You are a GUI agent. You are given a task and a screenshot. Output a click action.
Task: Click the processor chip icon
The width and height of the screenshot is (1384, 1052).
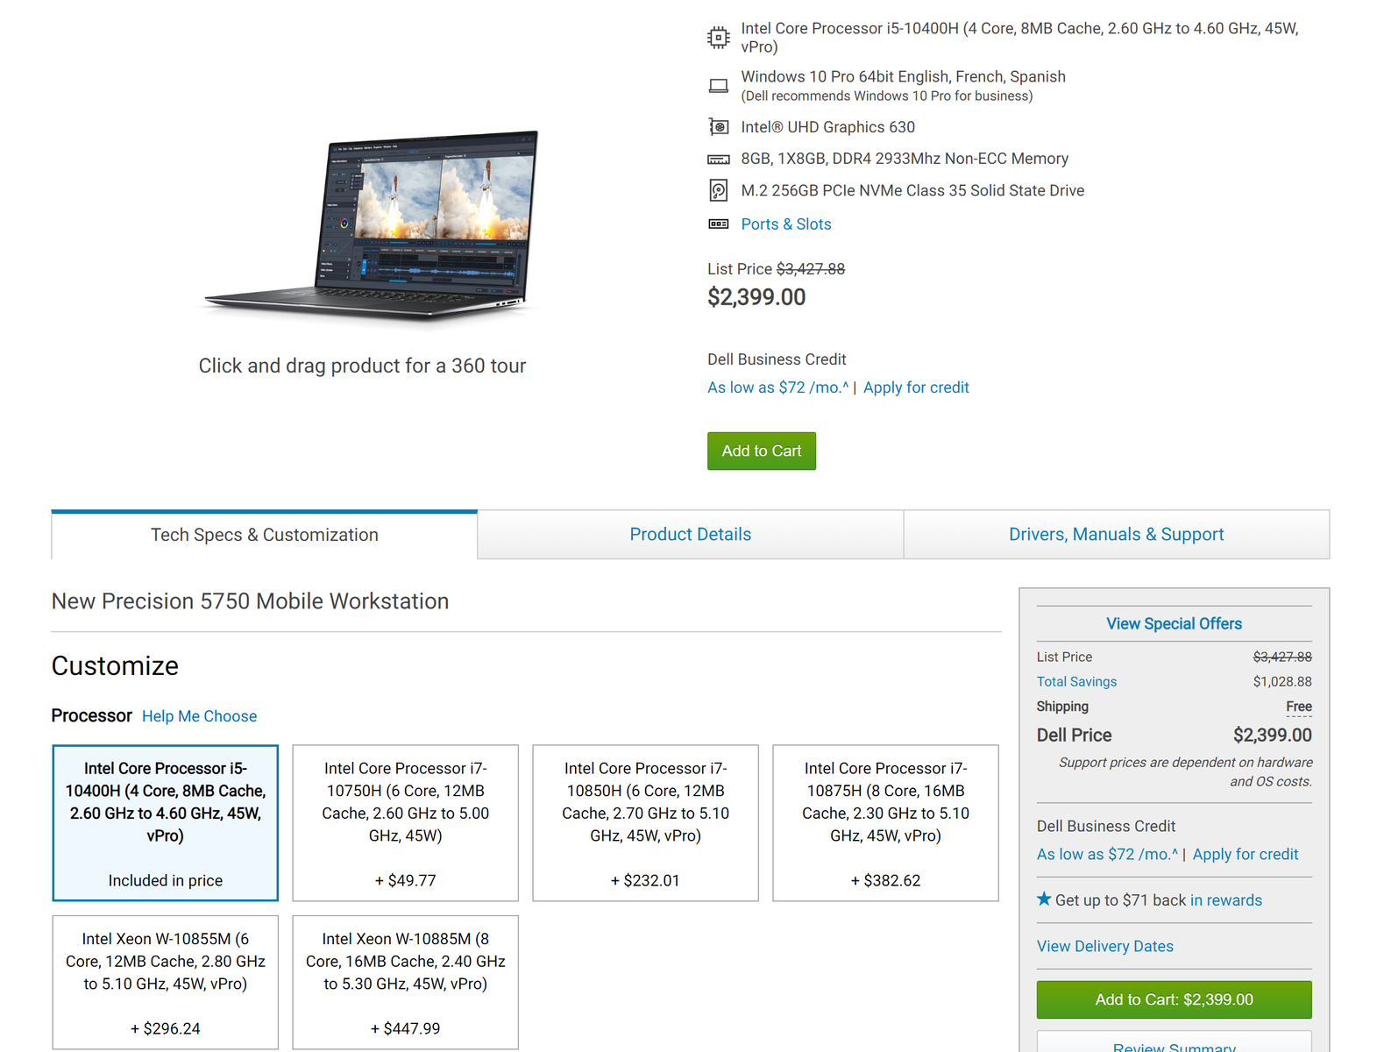pos(718,38)
